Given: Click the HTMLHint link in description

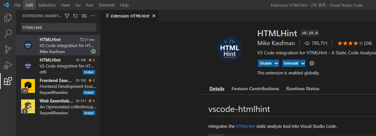Looking at the screenshot, I should (245, 126).
